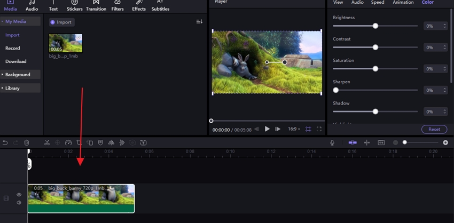
Task: Select big_buck_bunny_720p_1mb clip on timeline
Action: (81, 198)
